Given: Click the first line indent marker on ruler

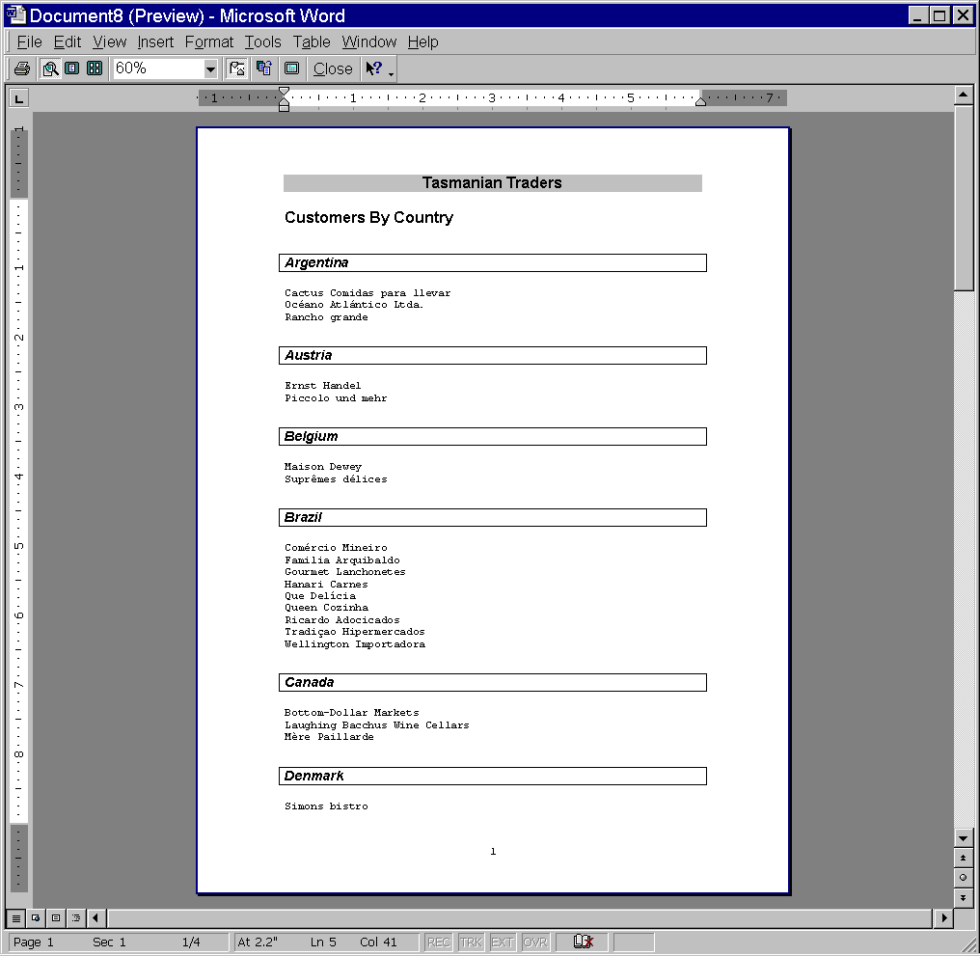Looking at the screenshot, I should tap(284, 92).
